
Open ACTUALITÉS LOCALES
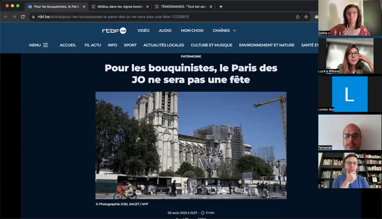pos(164,45)
